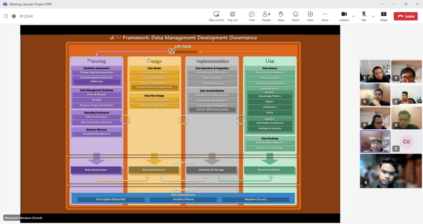
Task: Click the shield security icon
Action: [6, 16]
